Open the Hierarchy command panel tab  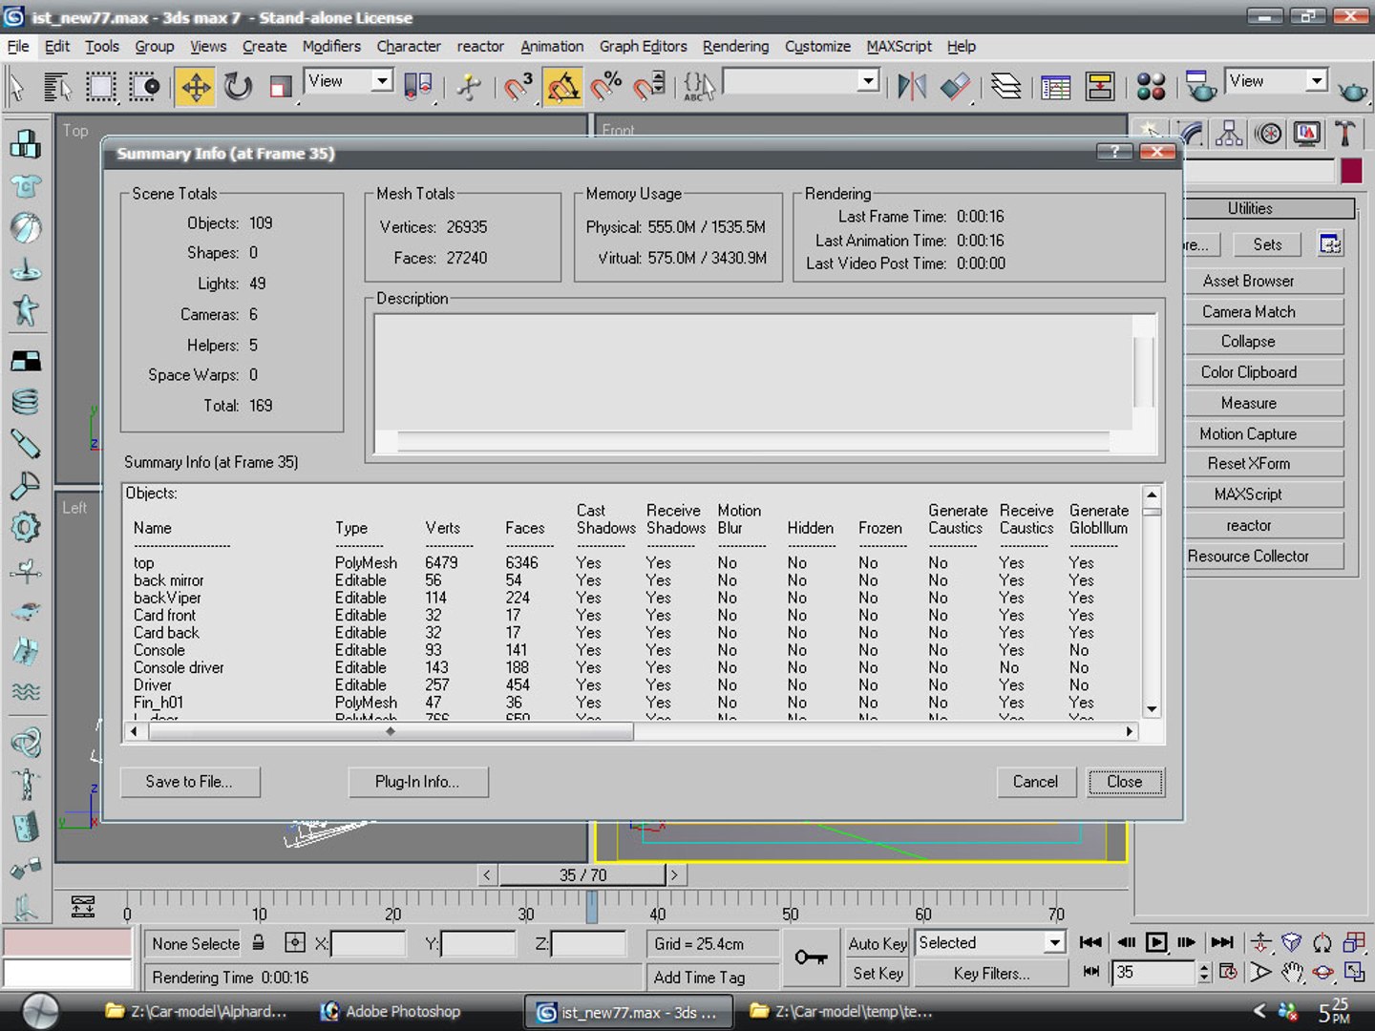click(1229, 134)
